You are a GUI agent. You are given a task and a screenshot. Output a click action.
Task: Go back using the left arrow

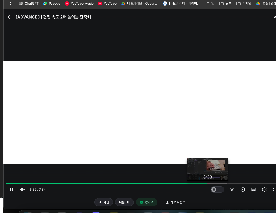10,17
